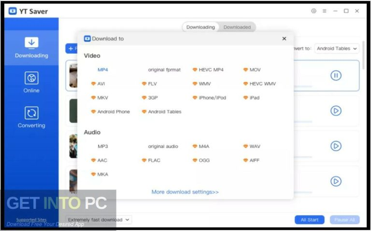Click the vertical scrollbar of download list
The image size is (371, 231).
click(364, 55)
